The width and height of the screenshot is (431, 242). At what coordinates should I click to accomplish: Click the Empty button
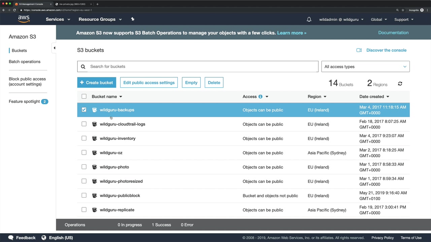191,82
